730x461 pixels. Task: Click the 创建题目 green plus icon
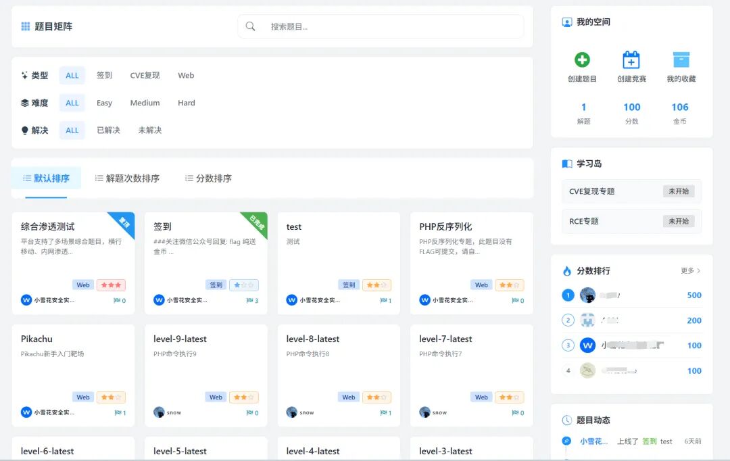pos(582,61)
